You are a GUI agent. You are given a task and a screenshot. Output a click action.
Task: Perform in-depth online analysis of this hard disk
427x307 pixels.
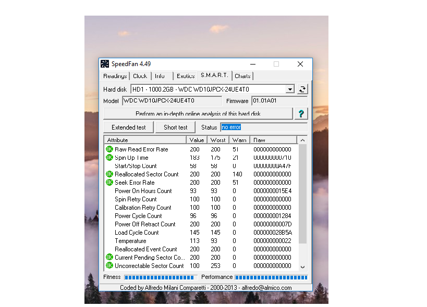point(198,113)
